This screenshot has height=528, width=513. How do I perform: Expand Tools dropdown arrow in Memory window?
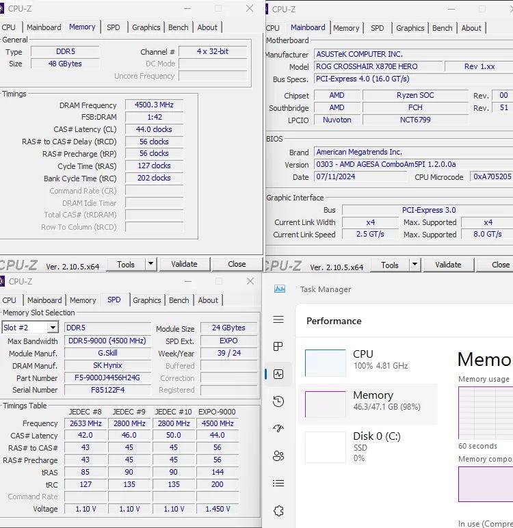point(151,264)
